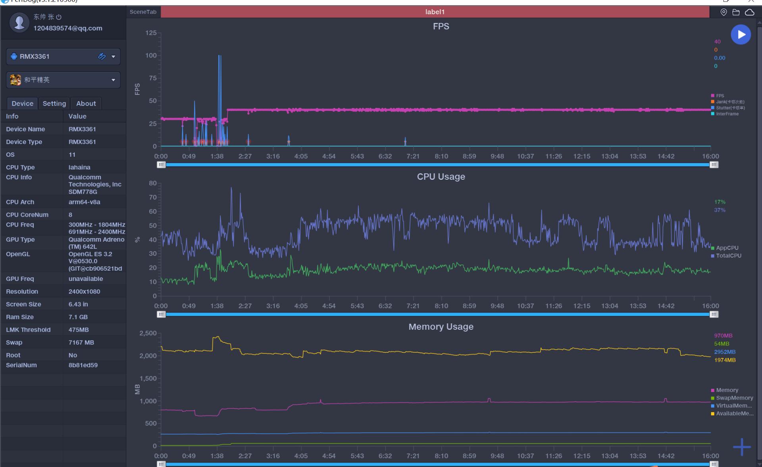Click the game app icon in selector
The width and height of the screenshot is (762, 467).
pos(15,80)
